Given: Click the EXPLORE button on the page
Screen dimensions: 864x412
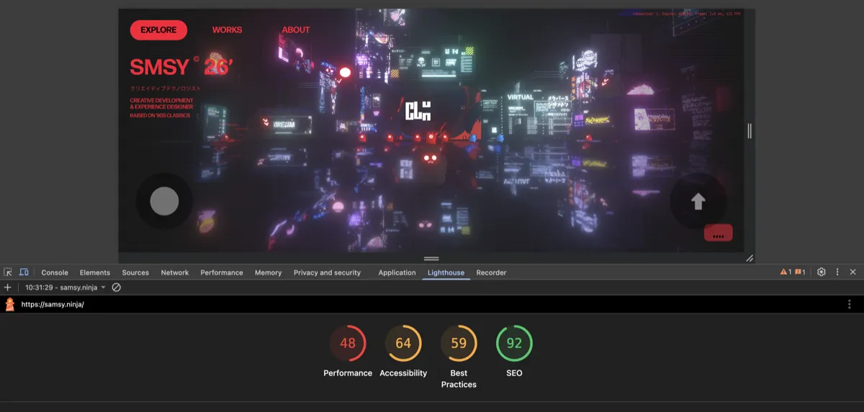Looking at the screenshot, I should pyautogui.click(x=158, y=30).
